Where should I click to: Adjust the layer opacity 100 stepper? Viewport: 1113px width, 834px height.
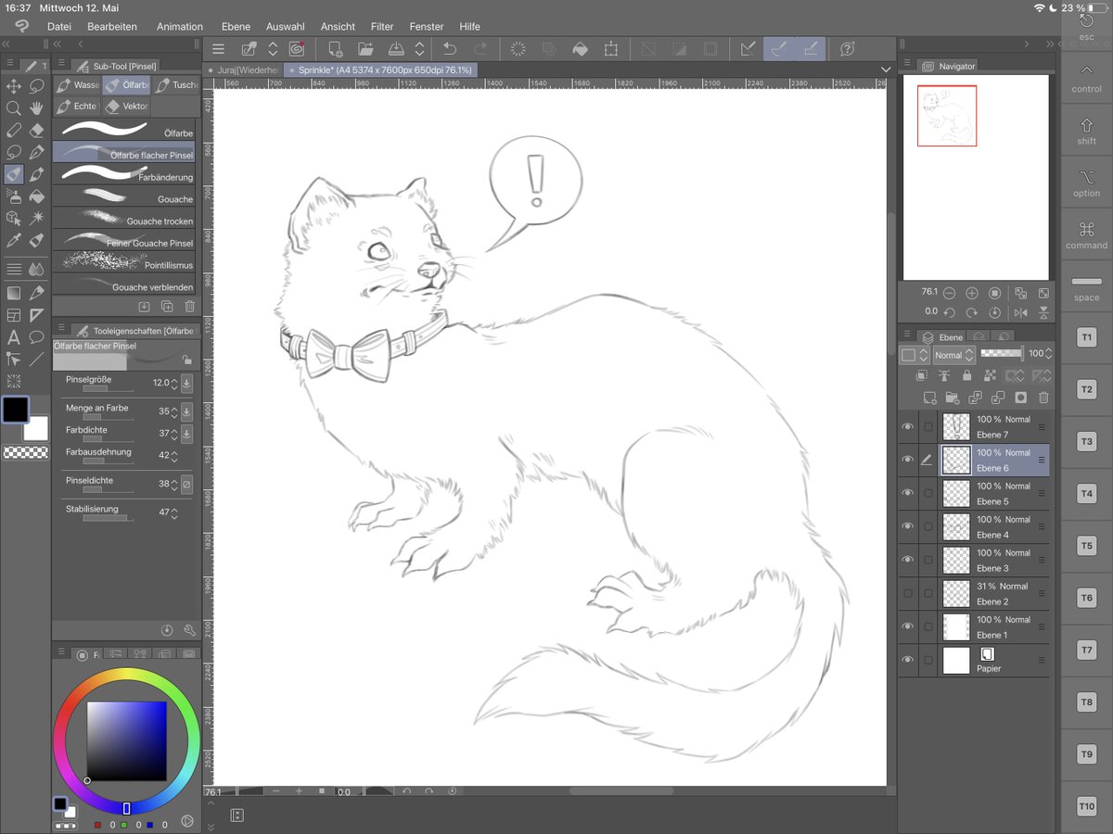pyautogui.click(x=1048, y=354)
